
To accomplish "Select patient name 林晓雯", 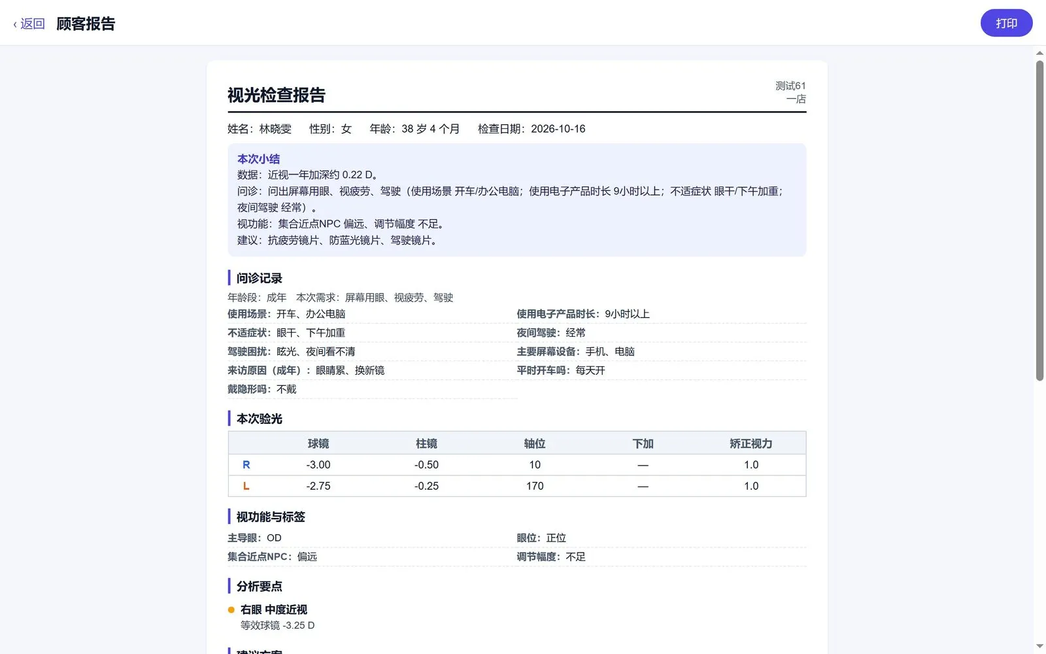I will point(275,129).
